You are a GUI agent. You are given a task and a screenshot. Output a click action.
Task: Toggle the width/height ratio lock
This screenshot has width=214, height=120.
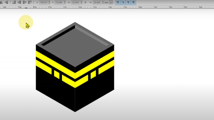click(x=85, y=2)
